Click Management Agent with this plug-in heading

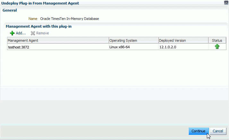point(39,26)
